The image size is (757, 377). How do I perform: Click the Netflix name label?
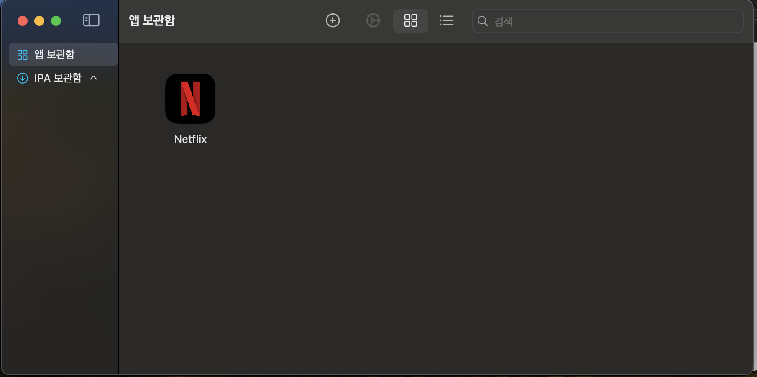190,139
